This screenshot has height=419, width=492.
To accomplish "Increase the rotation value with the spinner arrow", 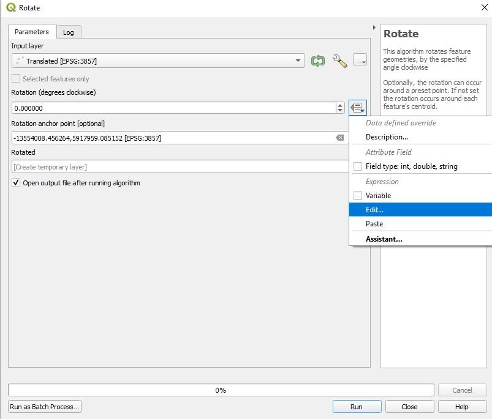I will [x=340, y=105].
